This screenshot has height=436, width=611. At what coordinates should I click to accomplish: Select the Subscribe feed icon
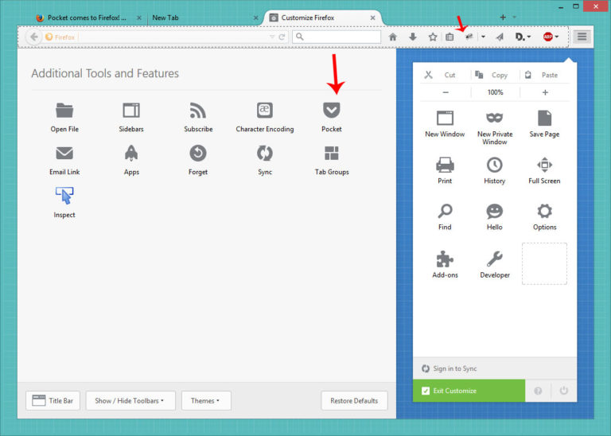click(x=198, y=111)
